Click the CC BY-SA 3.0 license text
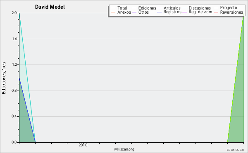The height and width of the screenshot is (153, 248). 235,150
